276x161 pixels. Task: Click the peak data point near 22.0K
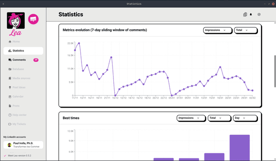[x=79, y=43]
